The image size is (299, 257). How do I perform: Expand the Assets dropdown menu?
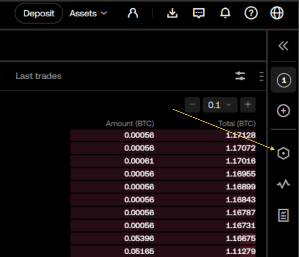click(x=88, y=14)
